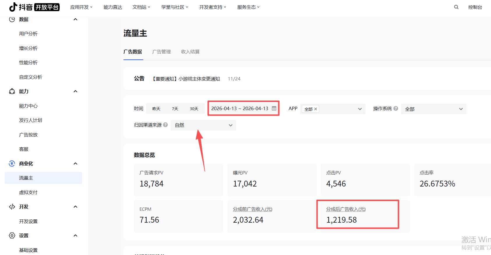
Task: Open the calendar icon in date range field
Action: point(274,108)
